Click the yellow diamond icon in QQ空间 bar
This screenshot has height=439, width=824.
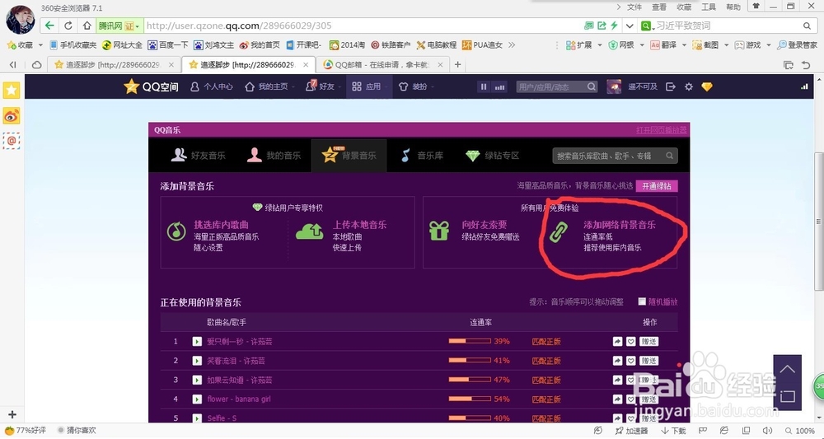(707, 86)
